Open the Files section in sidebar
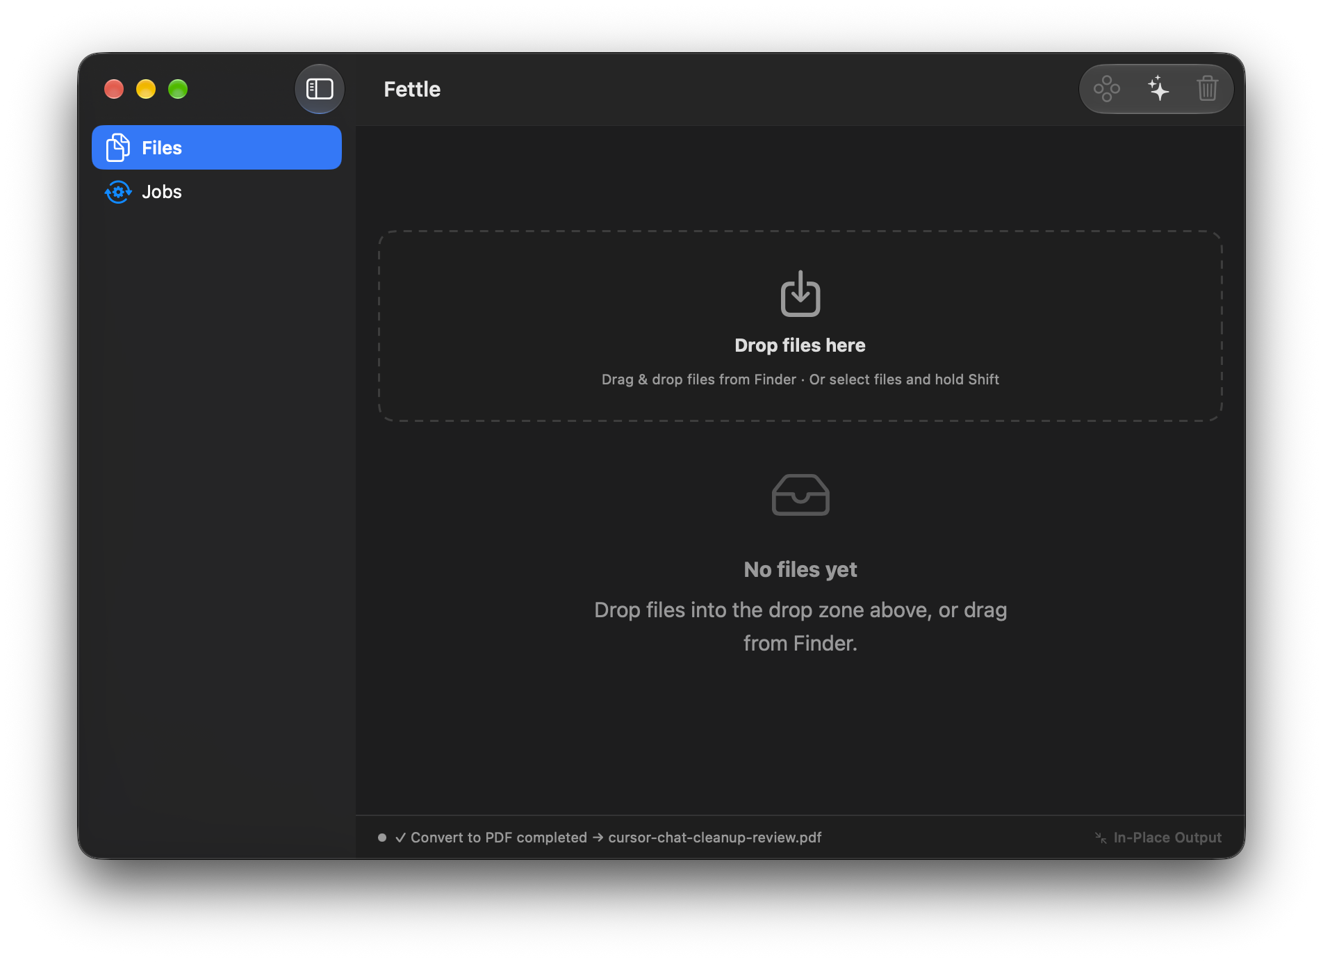 pyautogui.click(x=217, y=147)
